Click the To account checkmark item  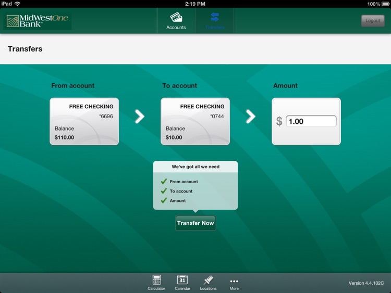pos(177,191)
